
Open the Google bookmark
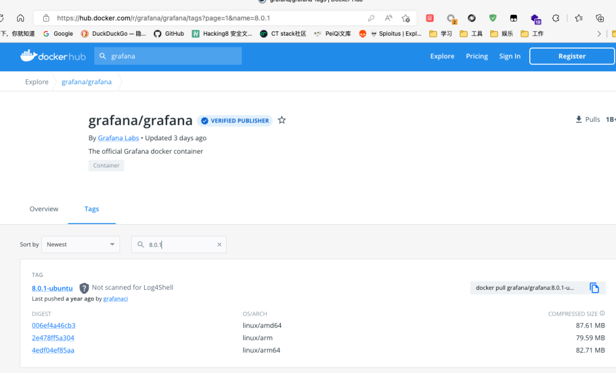tap(58, 34)
